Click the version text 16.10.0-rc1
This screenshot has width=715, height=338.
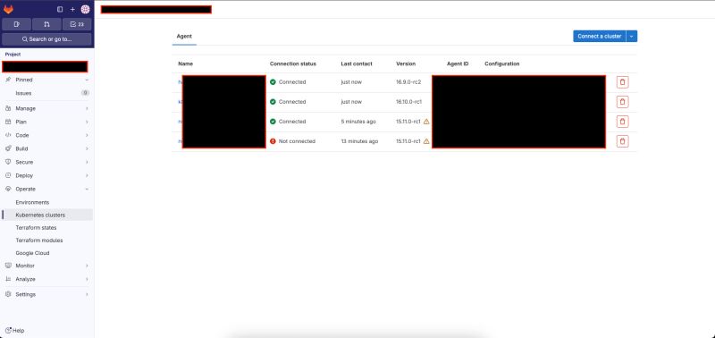(408, 102)
